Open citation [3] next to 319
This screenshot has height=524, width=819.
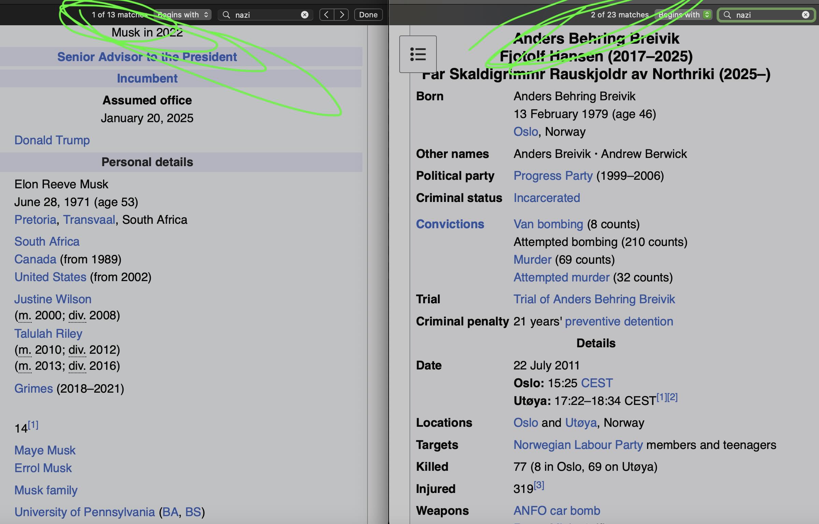[x=539, y=485]
